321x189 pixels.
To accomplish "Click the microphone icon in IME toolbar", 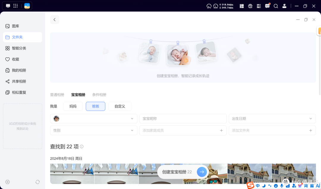I will pos(282,186).
